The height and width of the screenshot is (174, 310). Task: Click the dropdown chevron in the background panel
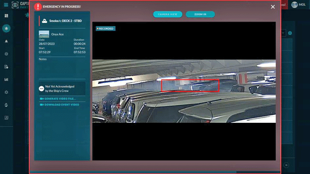pyautogui.click(x=283, y=33)
